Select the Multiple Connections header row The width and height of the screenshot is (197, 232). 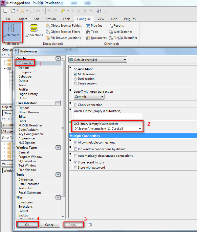[x=133, y=136]
